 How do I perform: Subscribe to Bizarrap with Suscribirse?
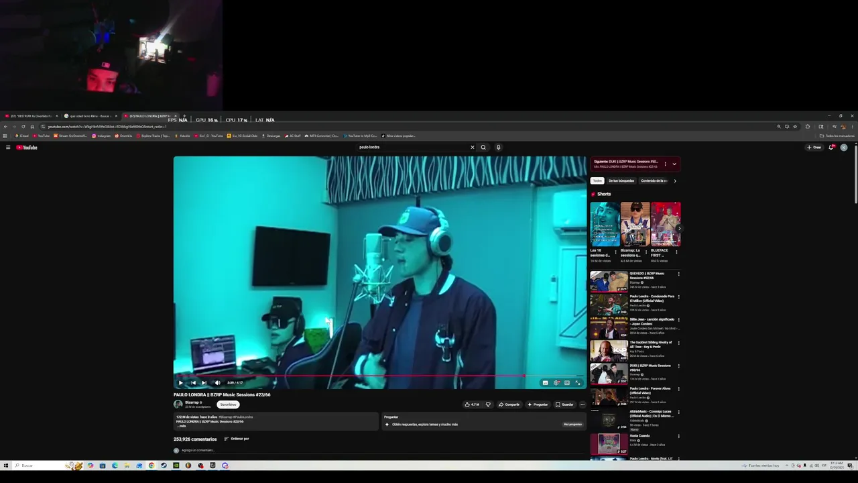[x=228, y=405]
